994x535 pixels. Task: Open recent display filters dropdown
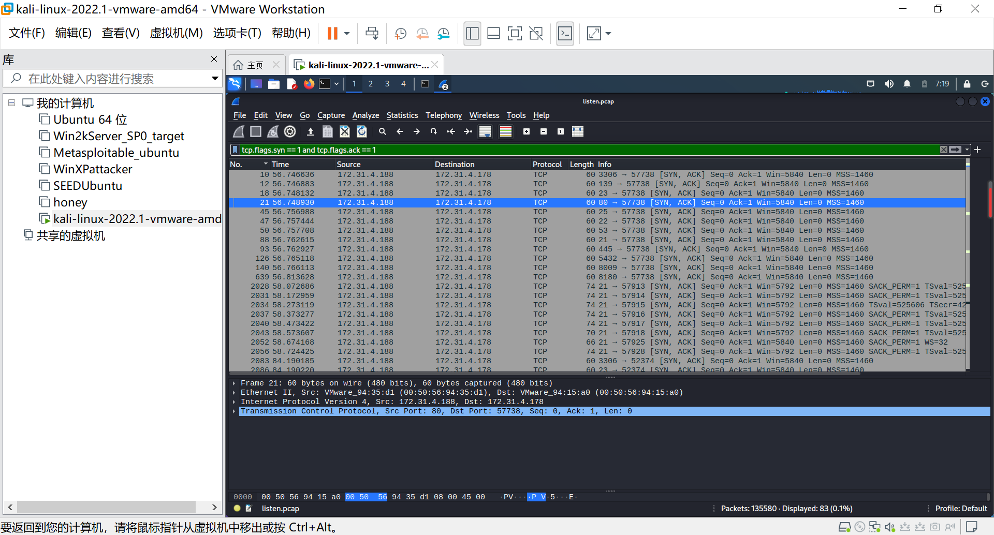967,150
